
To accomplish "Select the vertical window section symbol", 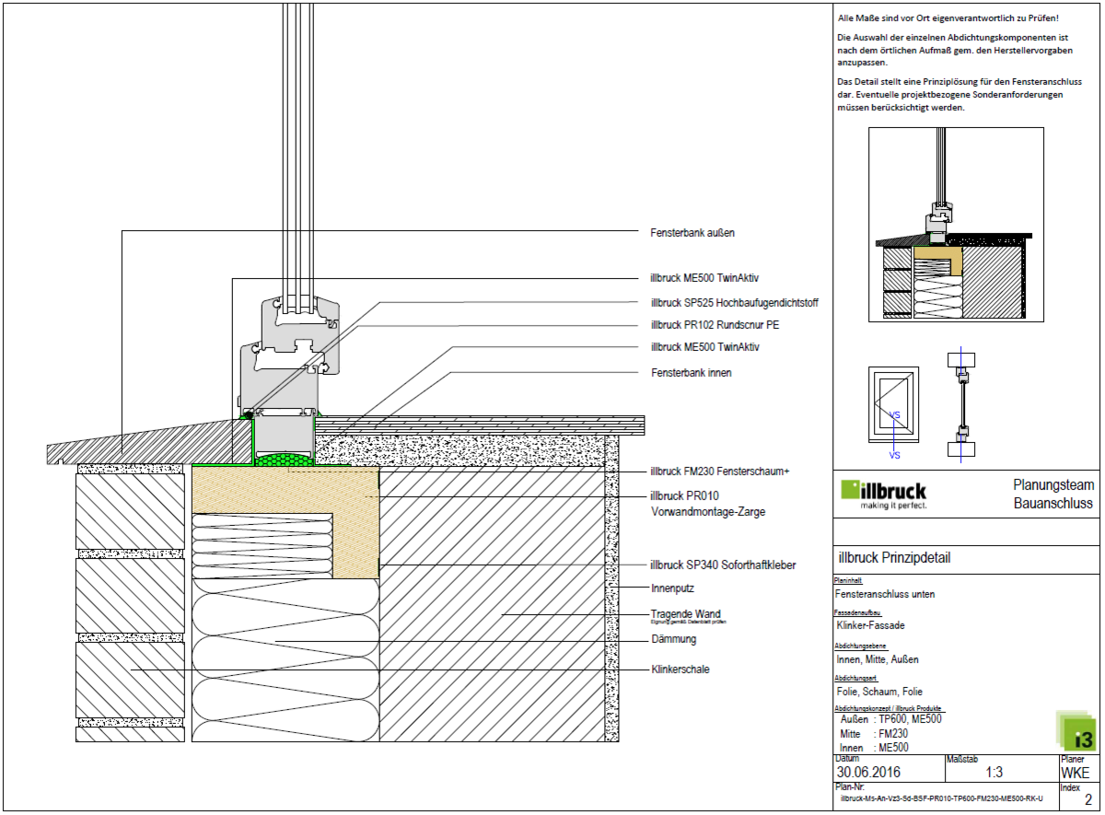I will click(960, 404).
